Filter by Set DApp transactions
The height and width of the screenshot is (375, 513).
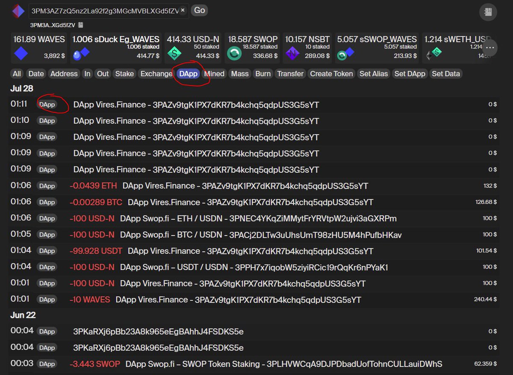[410, 74]
